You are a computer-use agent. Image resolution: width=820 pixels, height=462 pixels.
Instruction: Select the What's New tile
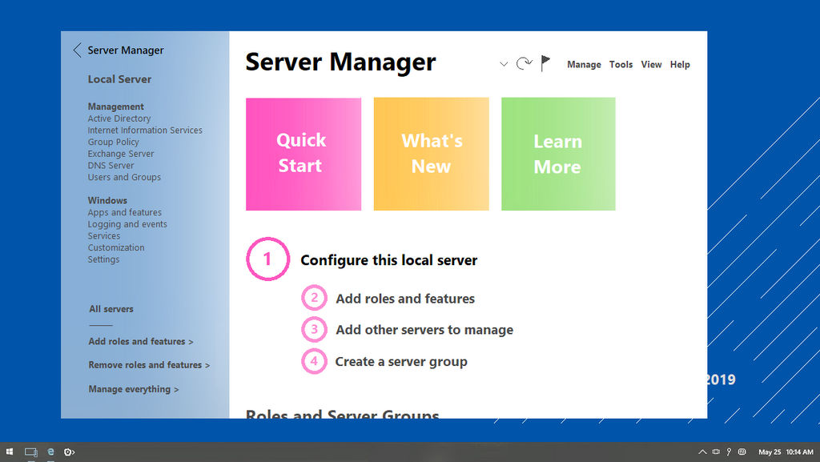pyautogui.click(x=432, y=155)
